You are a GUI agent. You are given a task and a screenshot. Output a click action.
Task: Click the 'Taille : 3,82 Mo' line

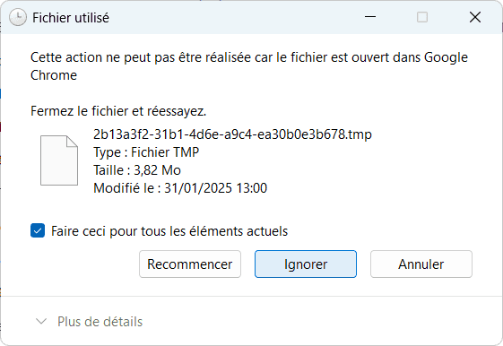click(137, 170)
